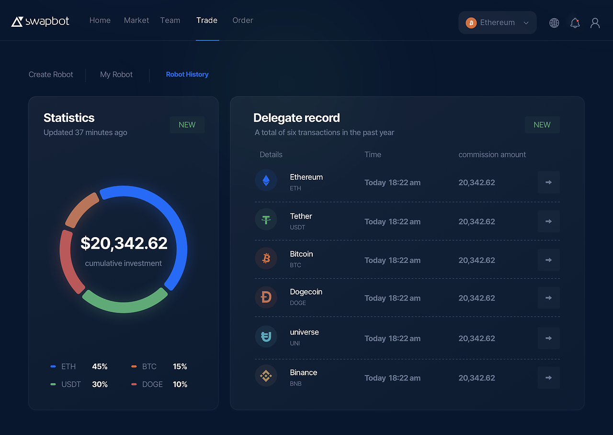Click the swapbot logo

point(41,21)
